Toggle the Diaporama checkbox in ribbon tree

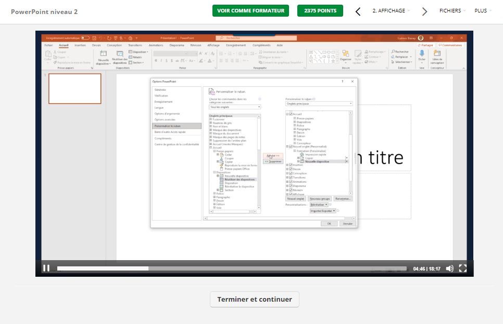click(291, 186)
